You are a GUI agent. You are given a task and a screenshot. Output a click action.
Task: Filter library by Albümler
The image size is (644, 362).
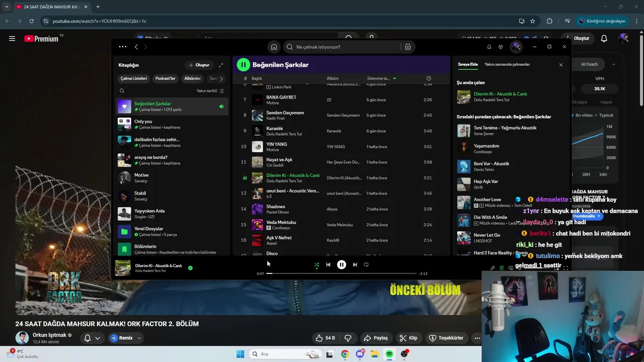point(193,78)
